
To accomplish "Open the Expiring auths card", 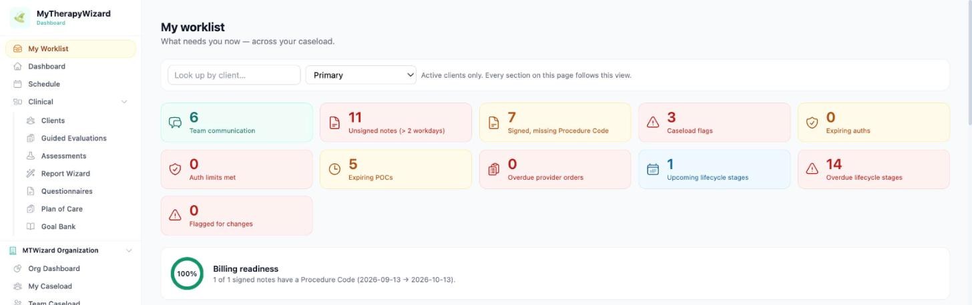I will [873, 123].
